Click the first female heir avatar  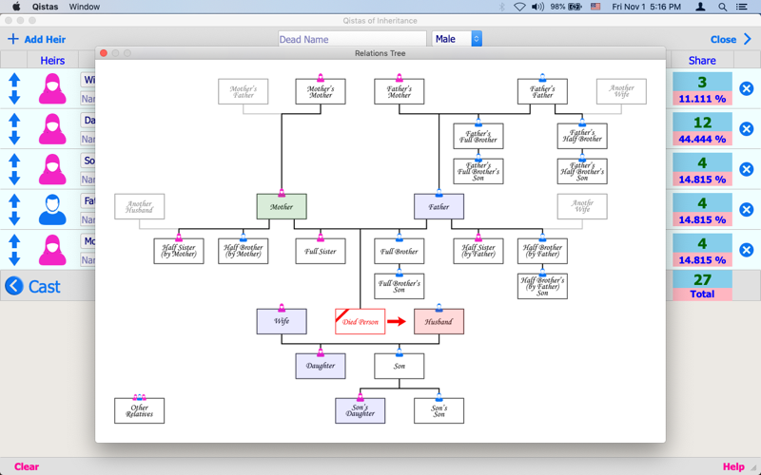pos(52,88)
